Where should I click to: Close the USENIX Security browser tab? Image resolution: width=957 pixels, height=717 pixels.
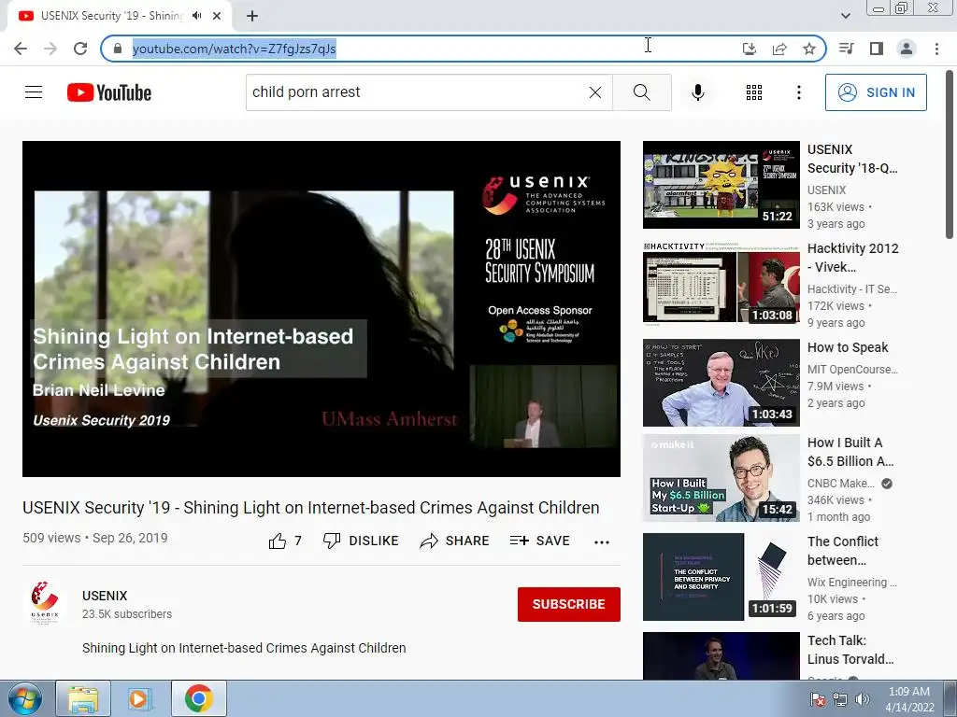[217, 16]
